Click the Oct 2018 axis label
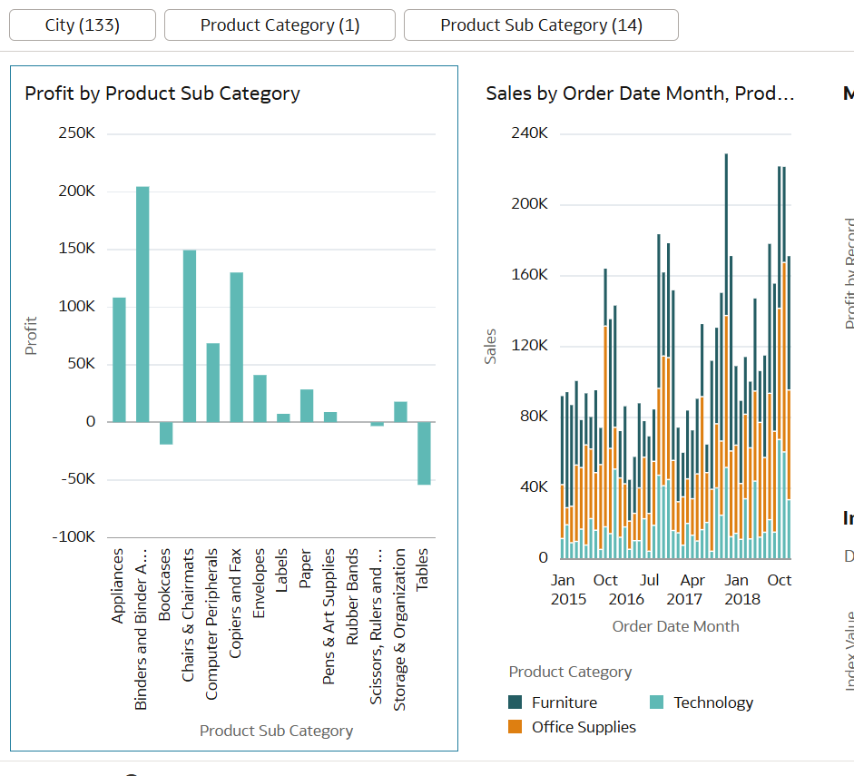Screen dimensions: 854x776 [779, 581]
